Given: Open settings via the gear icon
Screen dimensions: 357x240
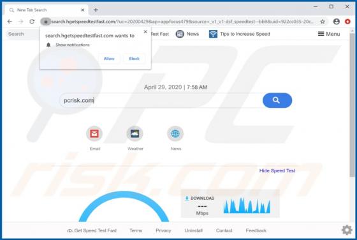Looking at the screenshot, I should 347,230.
